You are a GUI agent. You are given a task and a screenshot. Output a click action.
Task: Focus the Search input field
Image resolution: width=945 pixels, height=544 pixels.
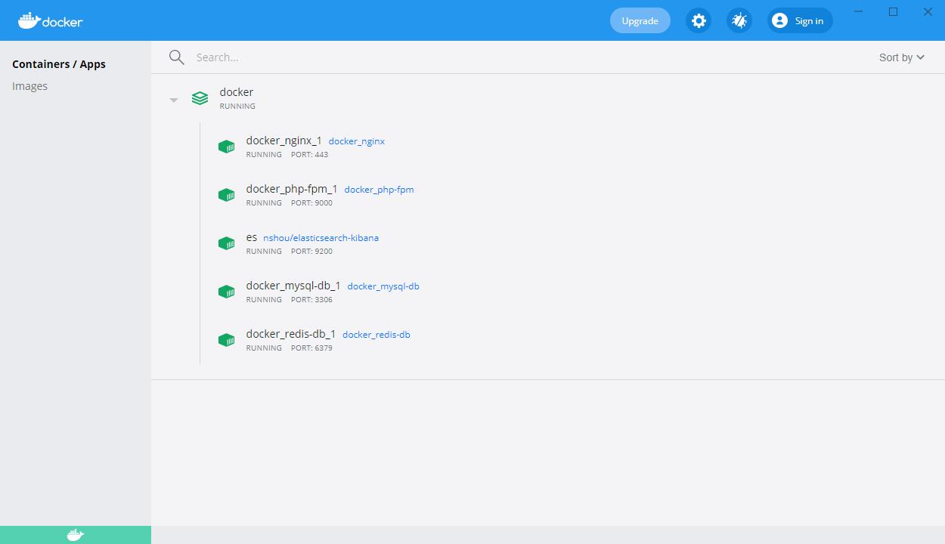[454, 57]
